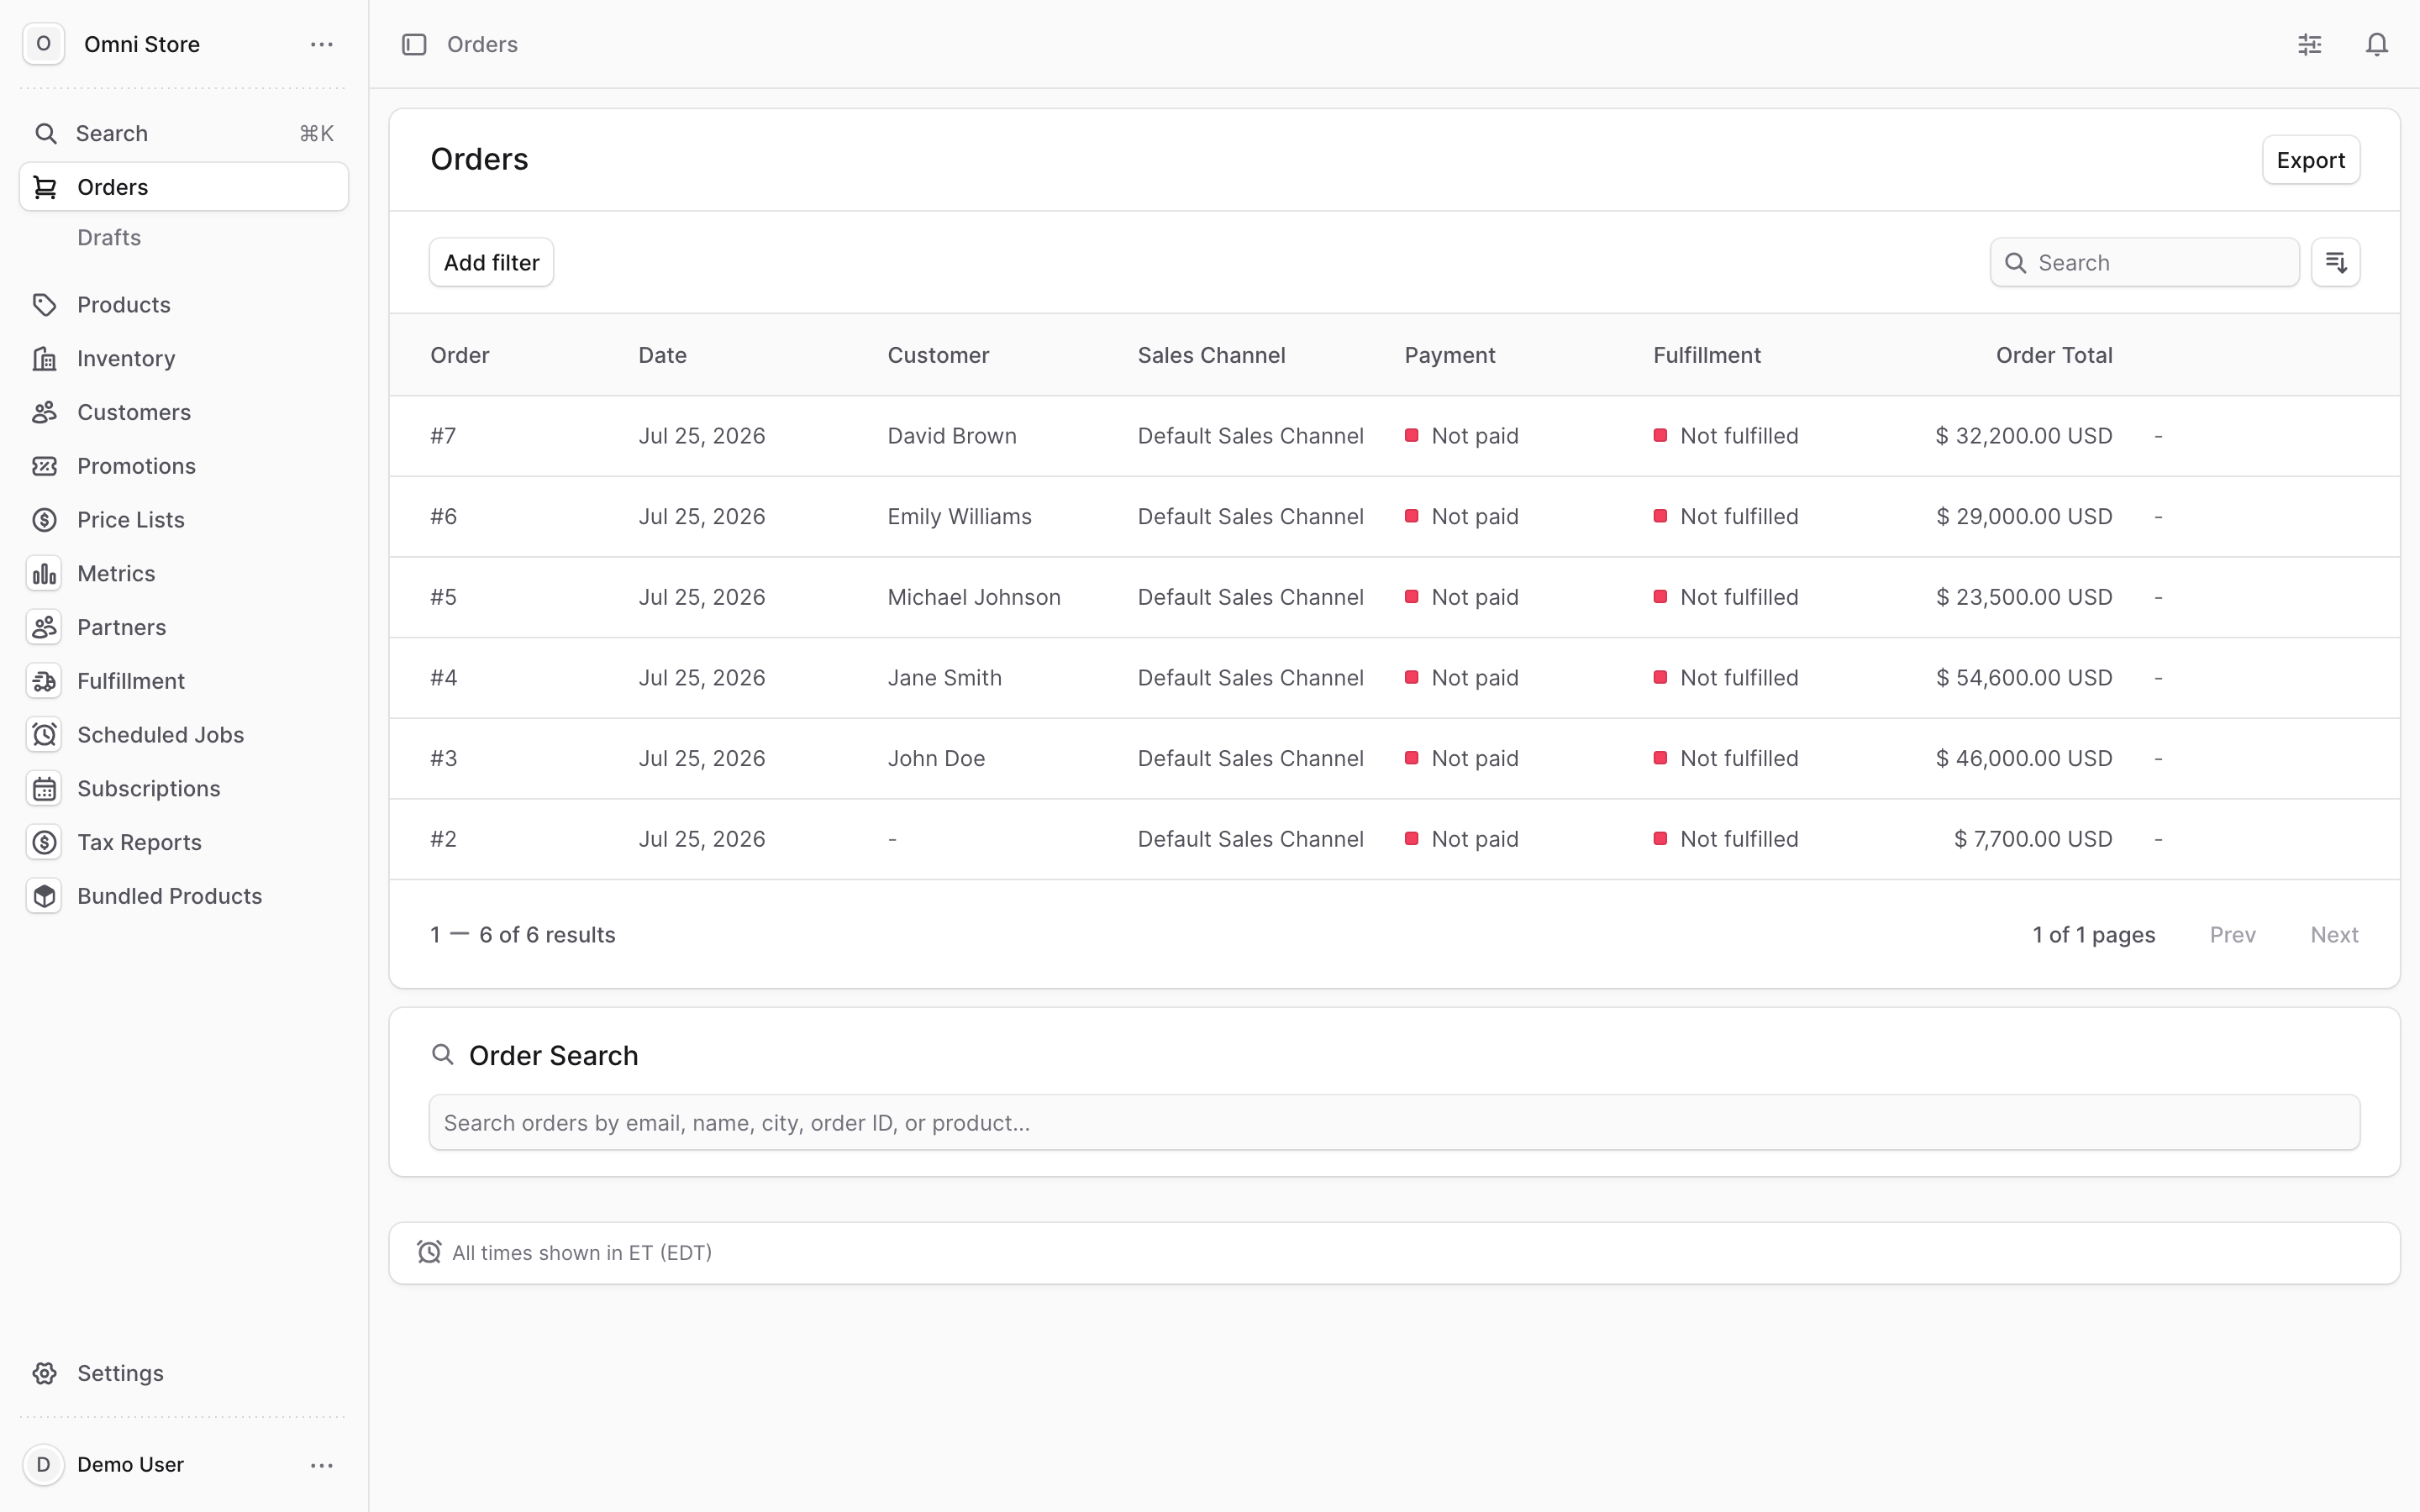The height and width of the screenshot is (1512, 2420).
Task: Click the Subscriptions calendar icon
Action: tap(45, 789)
